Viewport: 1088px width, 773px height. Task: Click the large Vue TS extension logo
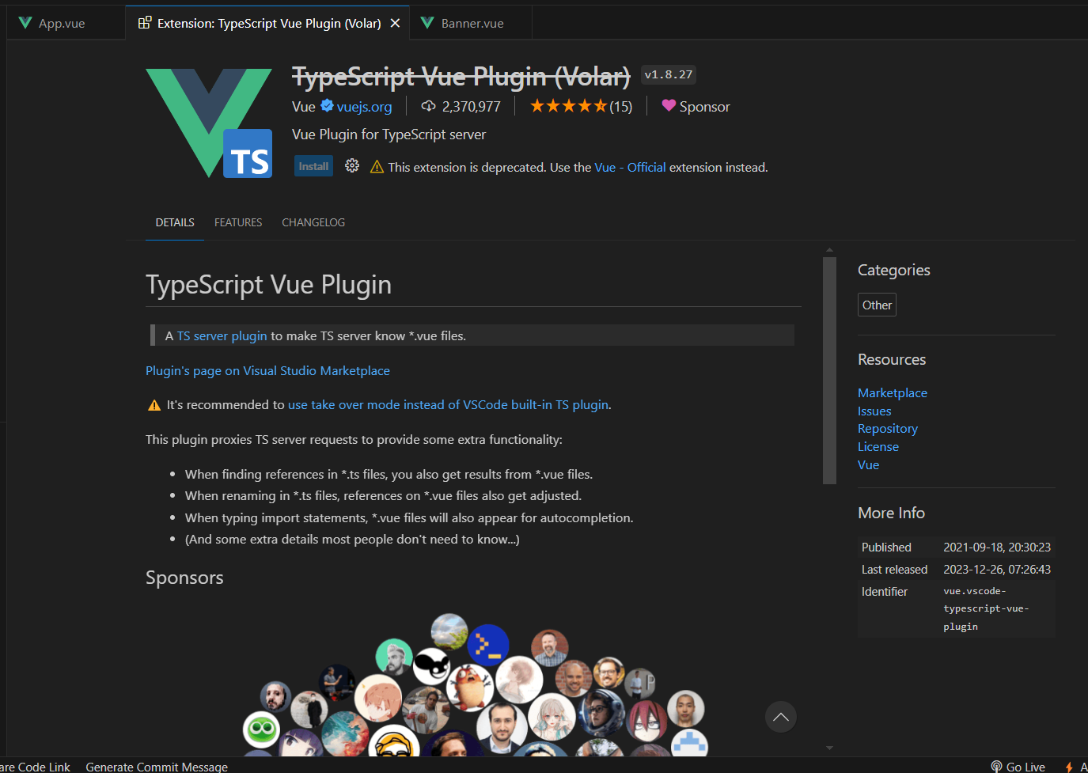coord(209,123)
